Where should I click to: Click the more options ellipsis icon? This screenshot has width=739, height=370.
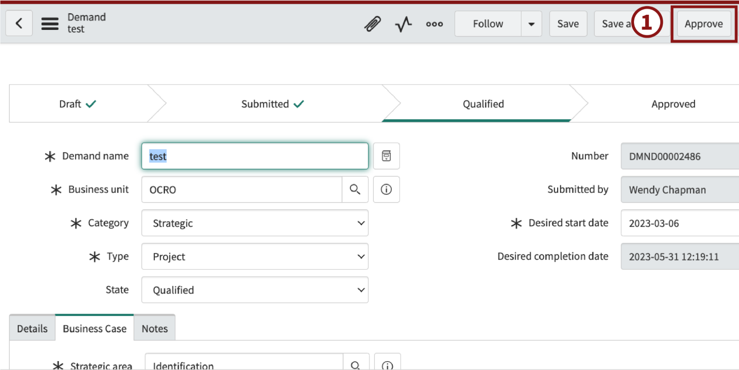tap(434, 23)
